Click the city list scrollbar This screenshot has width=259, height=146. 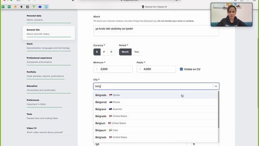[219, 109]
